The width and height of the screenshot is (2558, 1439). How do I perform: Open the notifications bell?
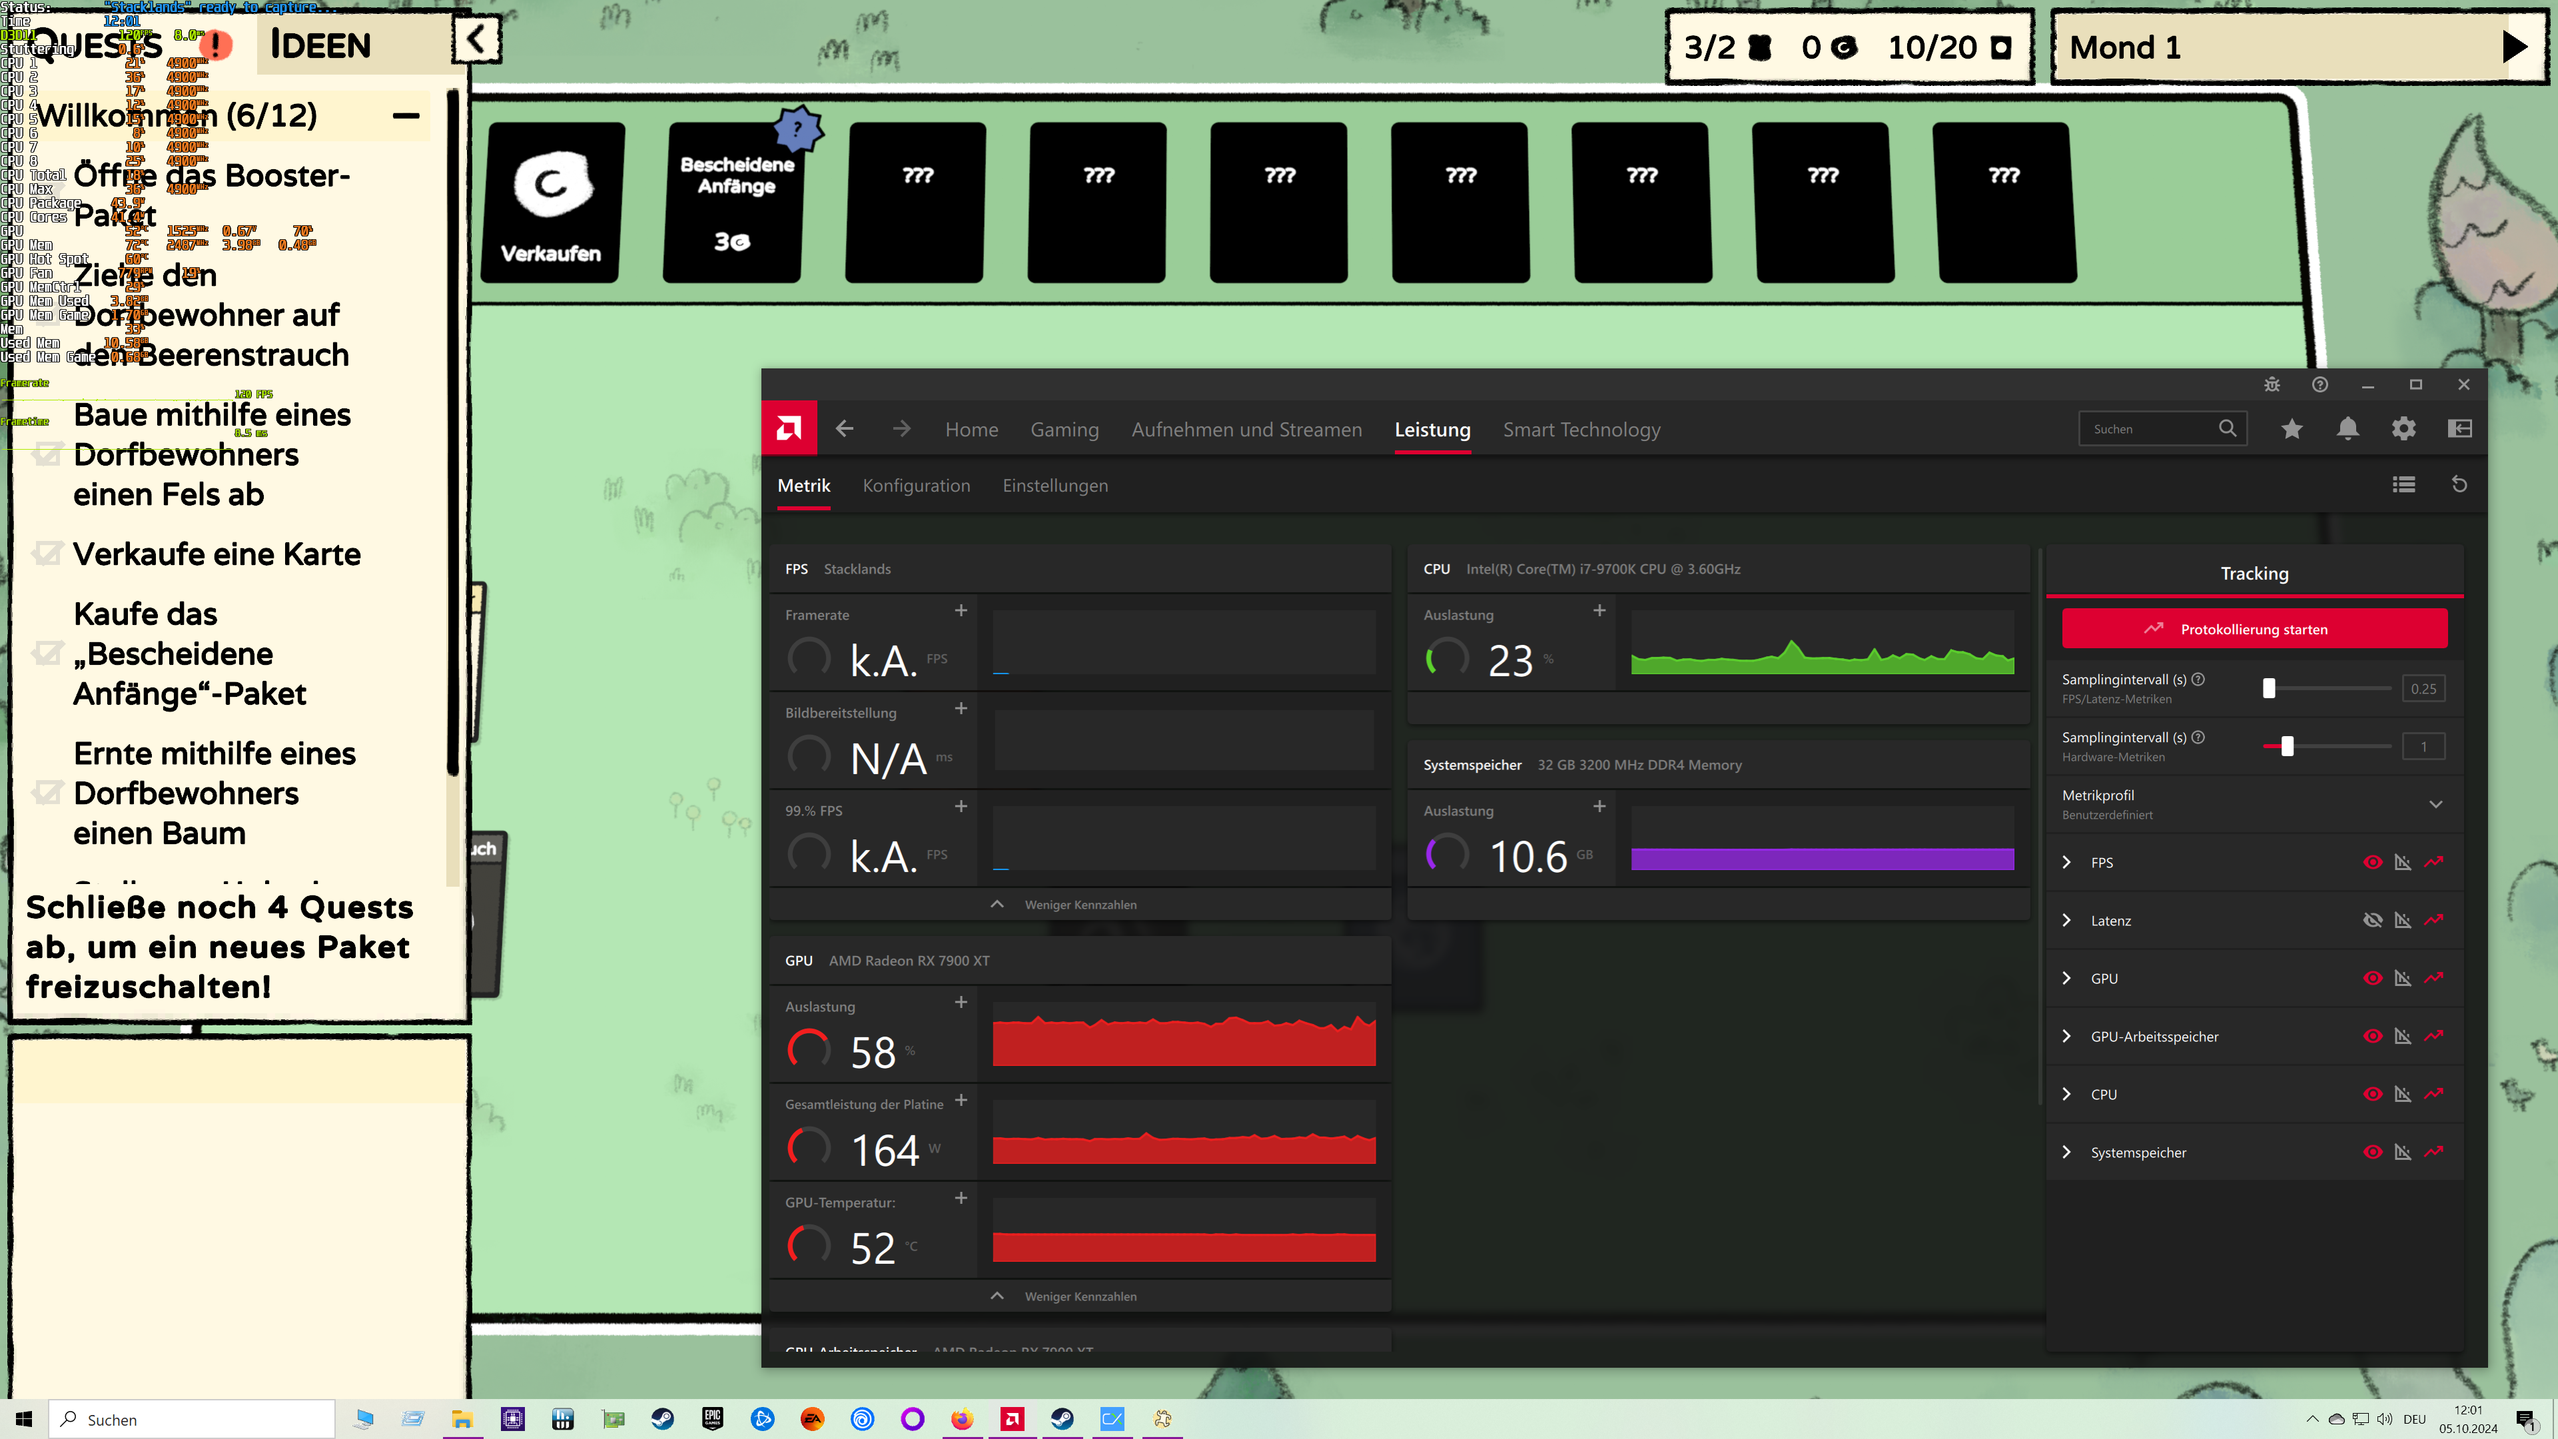tap(2347, 428)
